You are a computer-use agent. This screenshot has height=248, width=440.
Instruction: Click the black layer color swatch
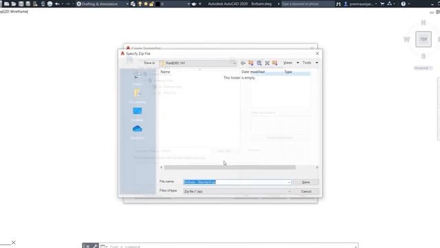tap(157, 4)
